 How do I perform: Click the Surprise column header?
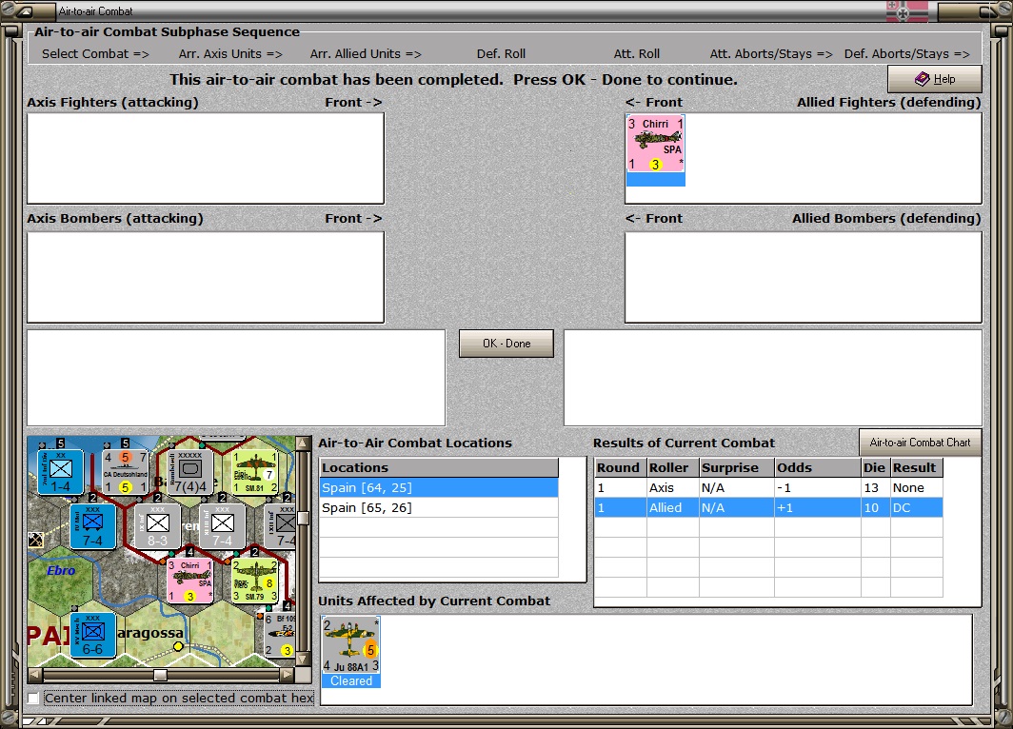coord(737,467)
